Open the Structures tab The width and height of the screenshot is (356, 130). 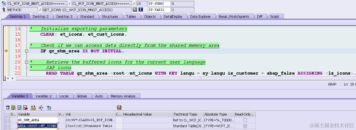[x=110, y=16]
